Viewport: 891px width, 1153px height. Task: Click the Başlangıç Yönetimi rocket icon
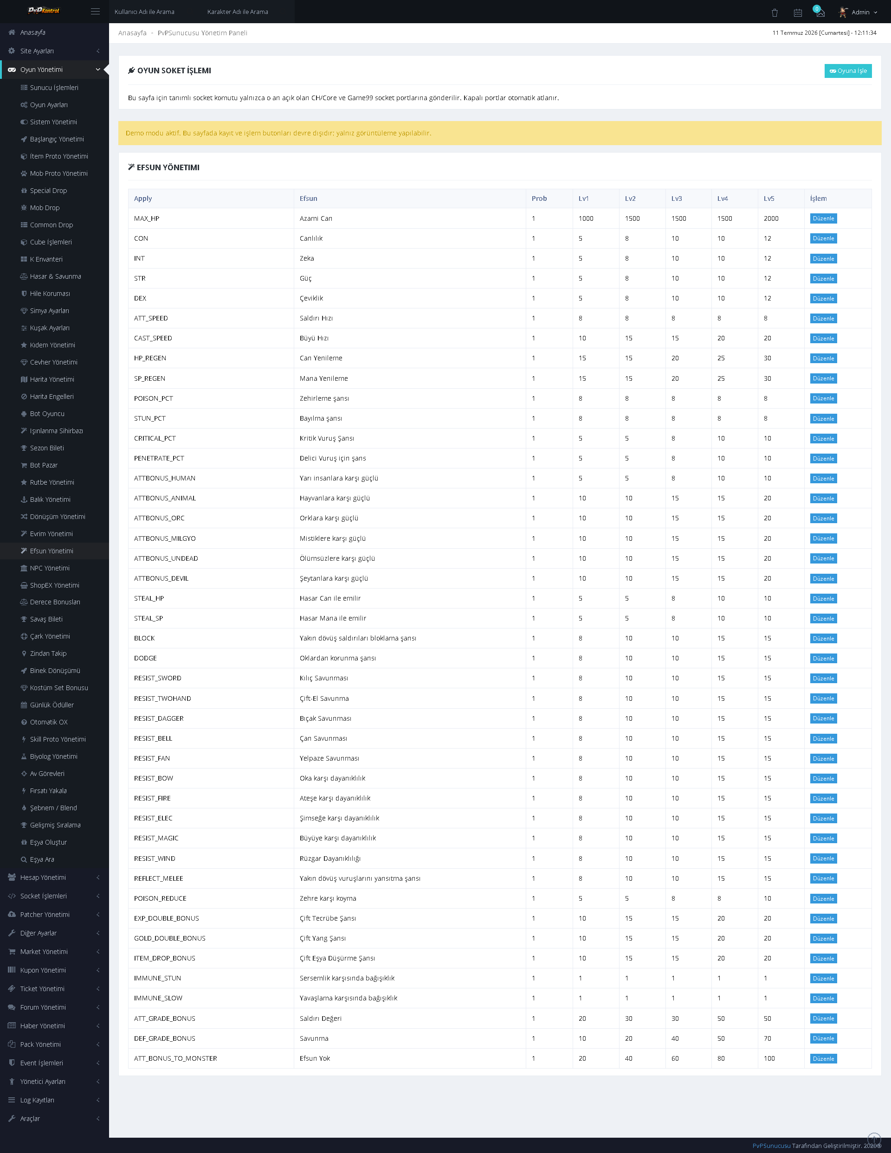[x=24, y=139]
